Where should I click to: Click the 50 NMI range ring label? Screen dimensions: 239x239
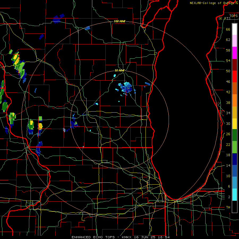119,70
